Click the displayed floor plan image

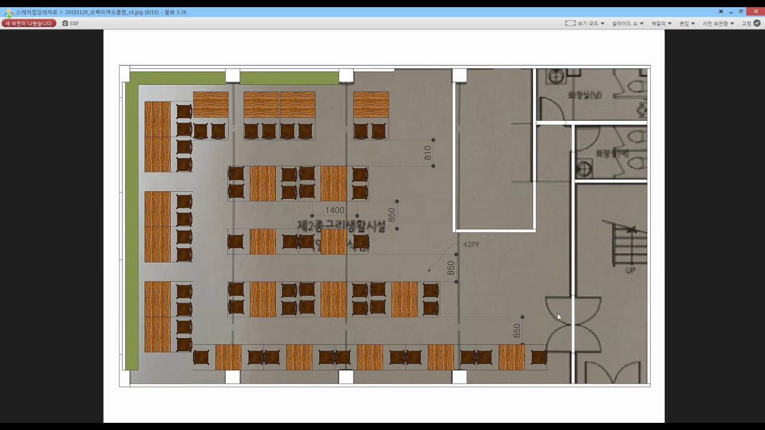coord(384,226)
